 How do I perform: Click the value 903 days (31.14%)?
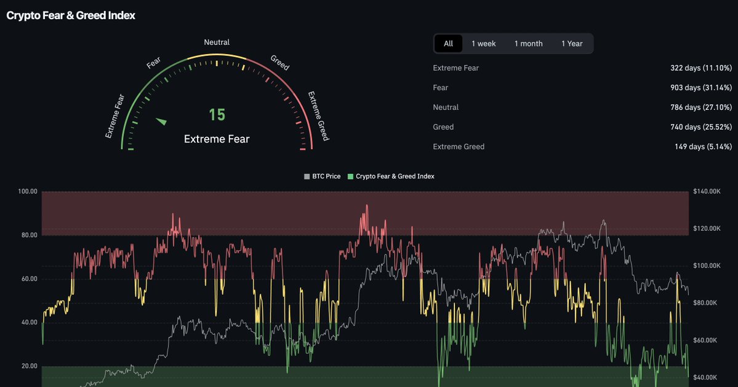(x=701, y=88)
